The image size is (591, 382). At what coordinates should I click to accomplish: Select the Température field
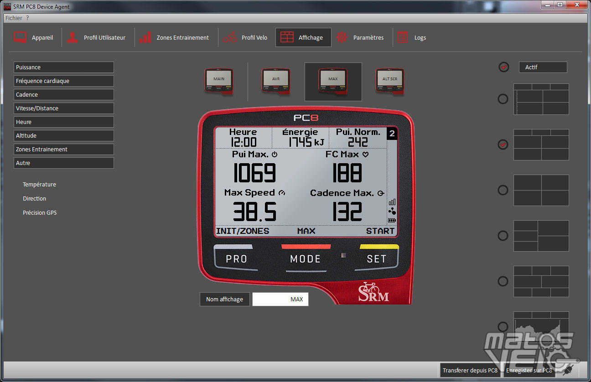40,185
